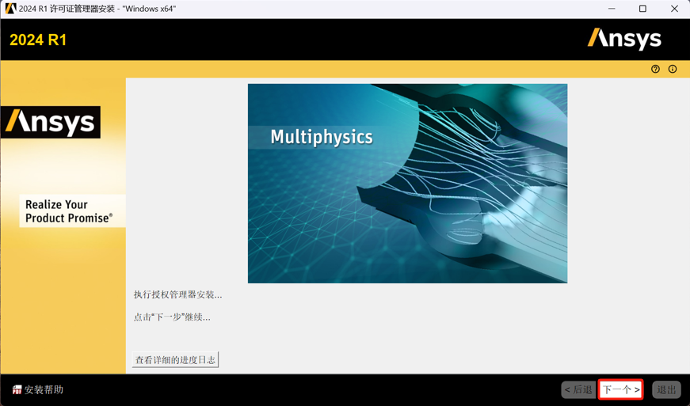690x406 pixels.
Task: Click the window title text in title bar
Action: (x=97, y=9)
